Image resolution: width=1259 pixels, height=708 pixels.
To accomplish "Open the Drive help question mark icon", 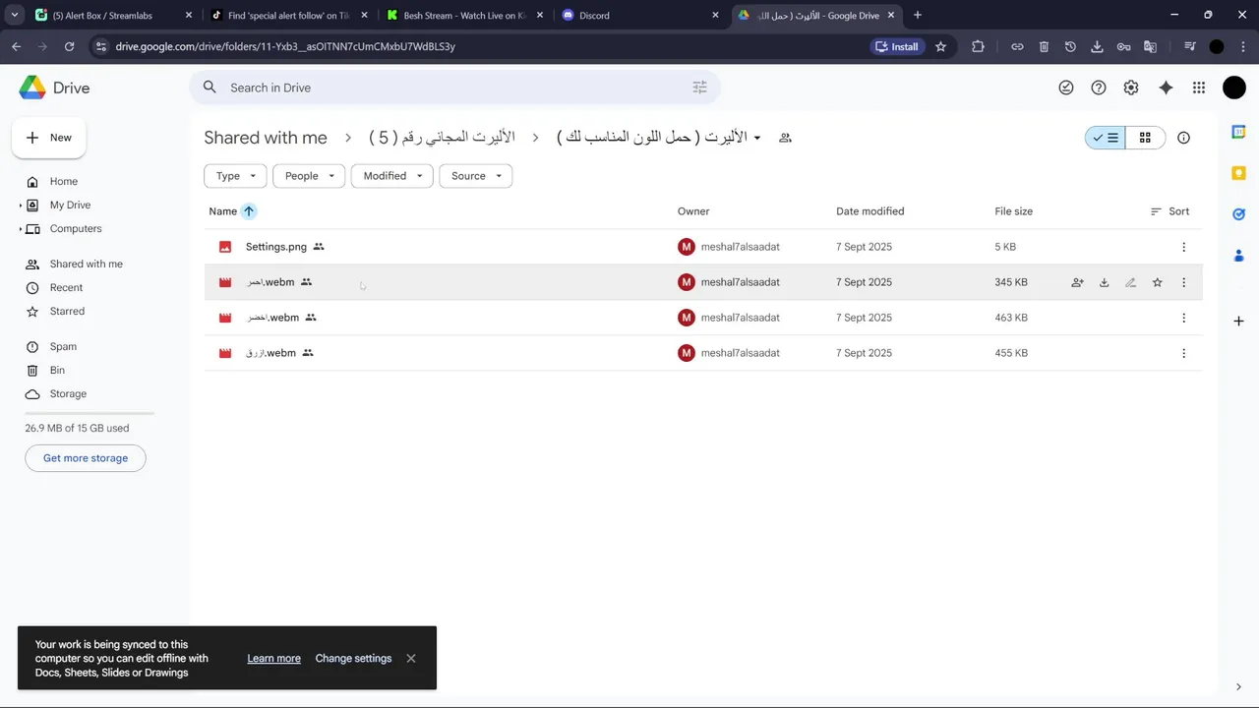I will click(1099, 88).
